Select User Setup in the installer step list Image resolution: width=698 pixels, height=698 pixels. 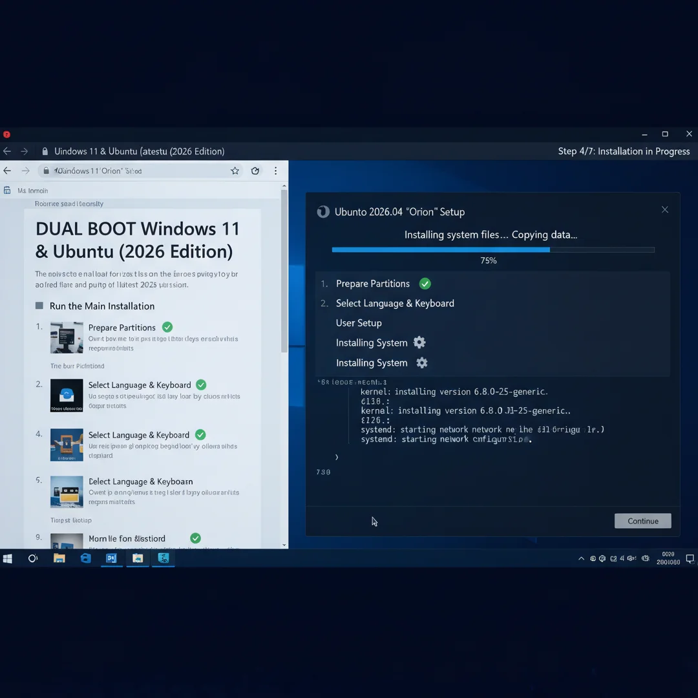tap(359, 323)
